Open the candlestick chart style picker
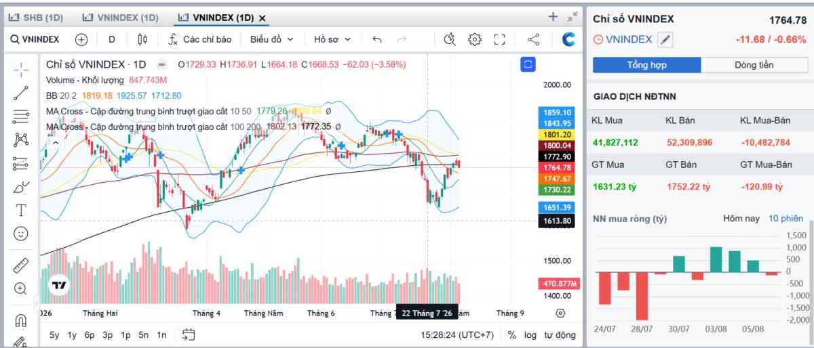The width and height of the screenshot is (814, 348). coord(142,39)
